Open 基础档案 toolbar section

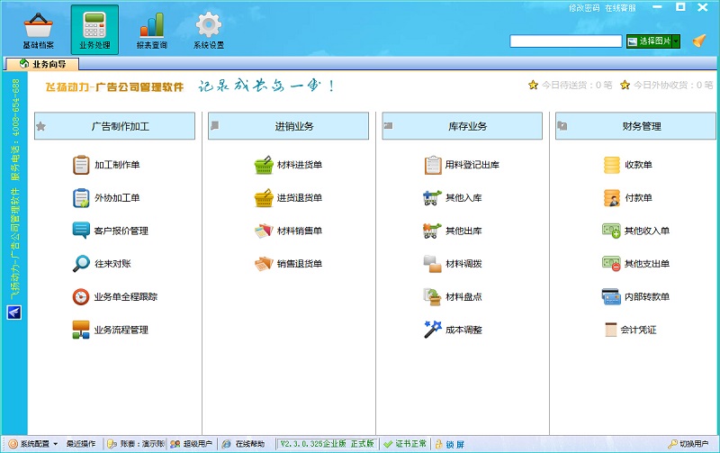(x=37, y=30)
